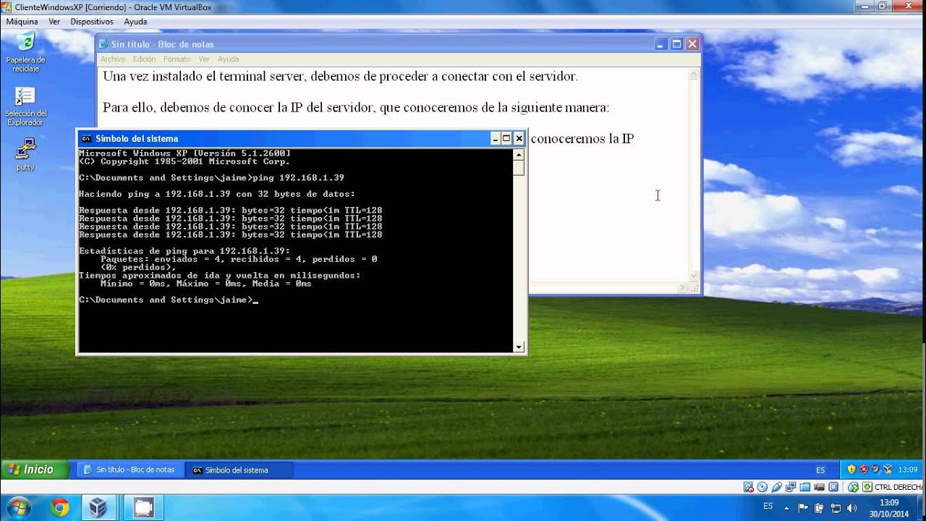926x521 pixels.
Task: Click the Notepad title bar document icon
Action: point(103,44)
